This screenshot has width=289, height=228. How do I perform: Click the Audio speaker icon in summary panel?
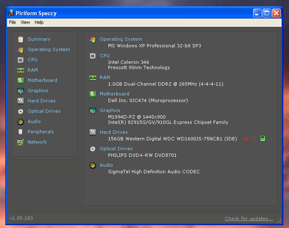point(93,165)
